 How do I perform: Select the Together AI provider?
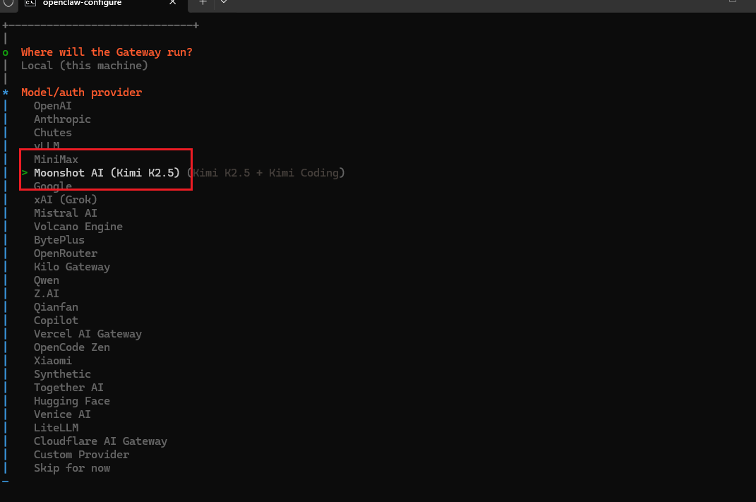[x=68, y=388]
